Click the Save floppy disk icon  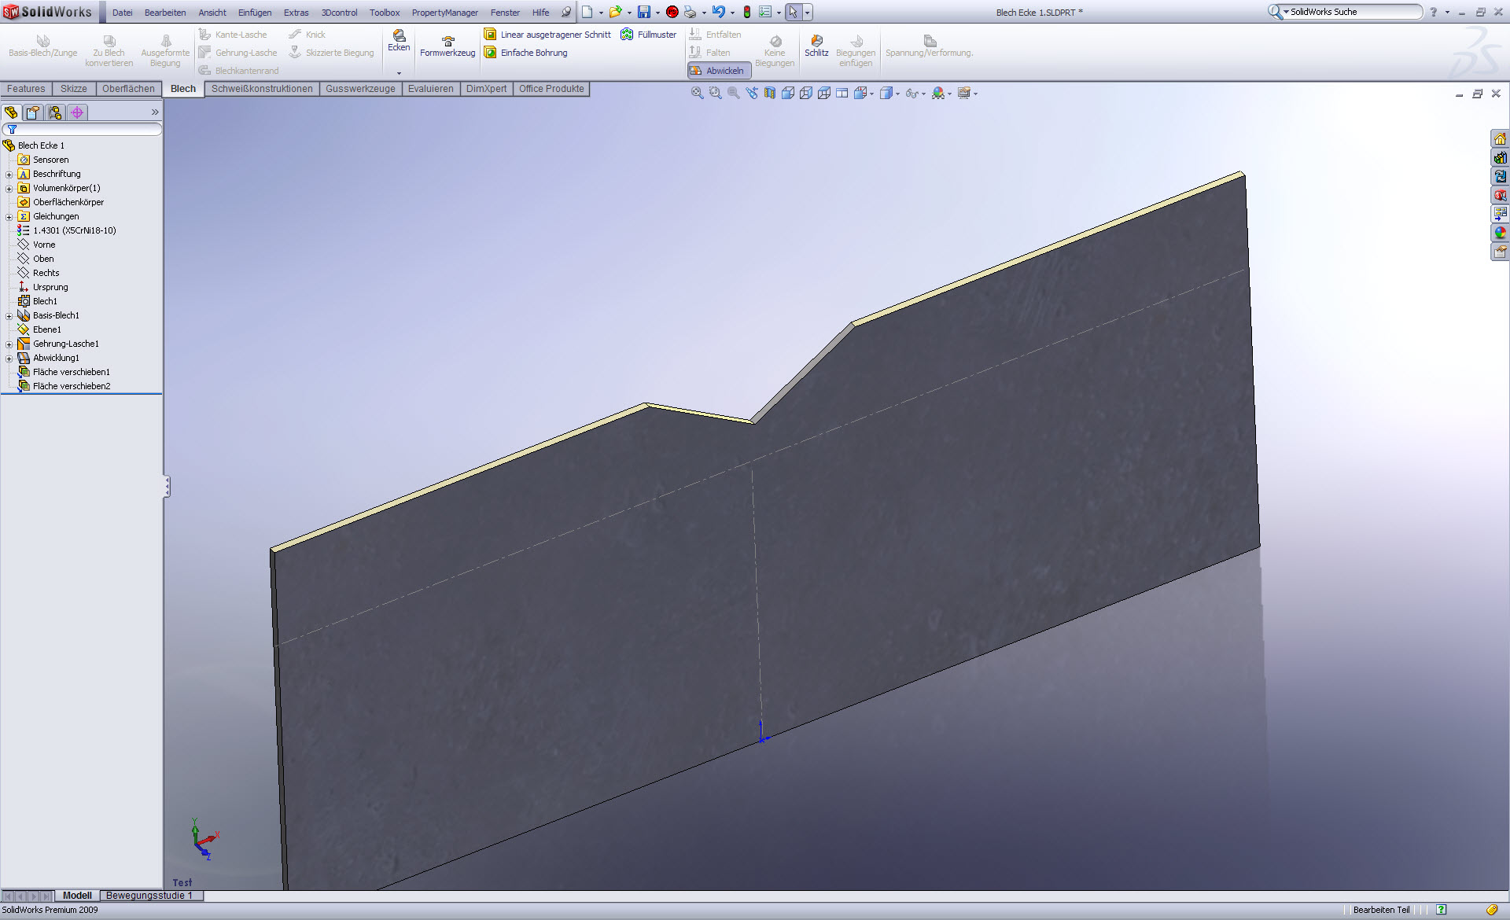[643, 12]
